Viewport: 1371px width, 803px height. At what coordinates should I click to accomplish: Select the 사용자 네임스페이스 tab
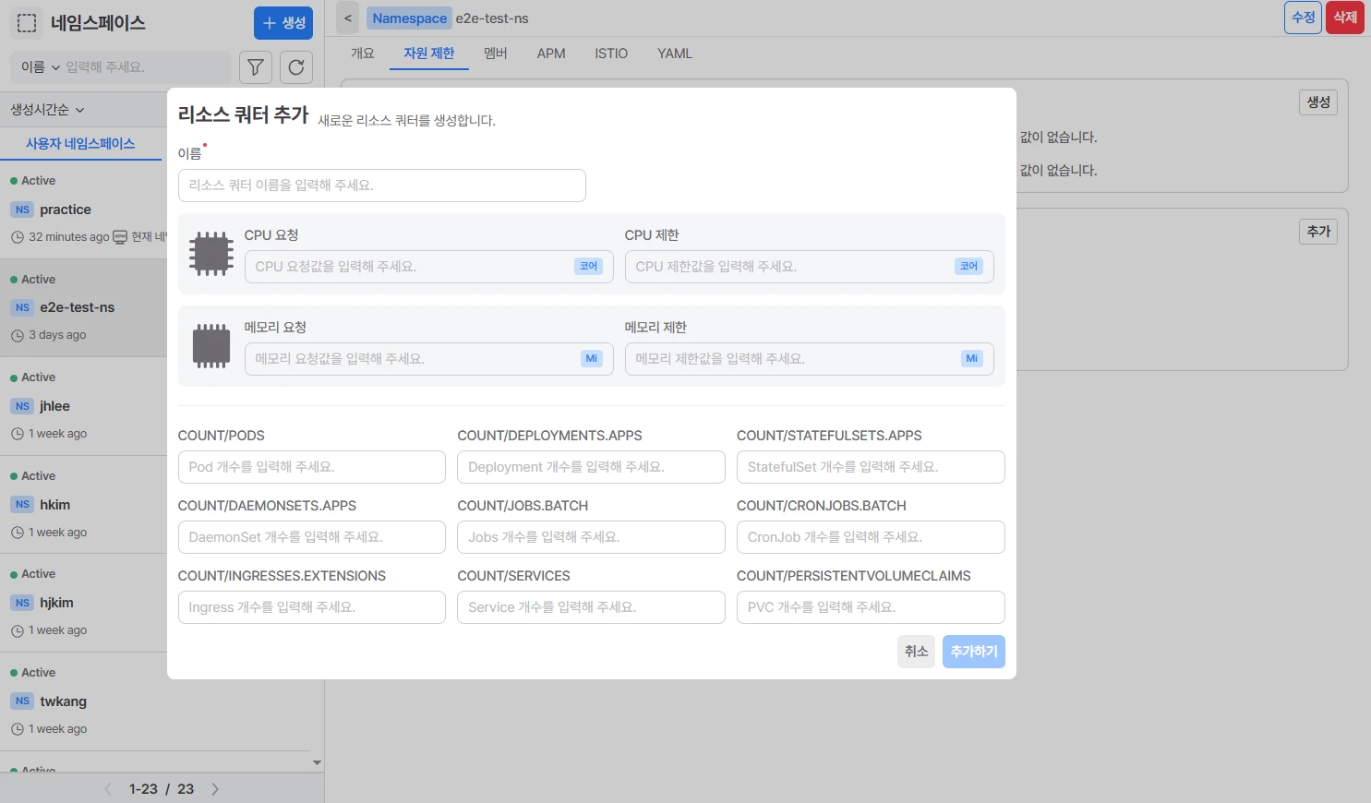[x=80, y=144]
